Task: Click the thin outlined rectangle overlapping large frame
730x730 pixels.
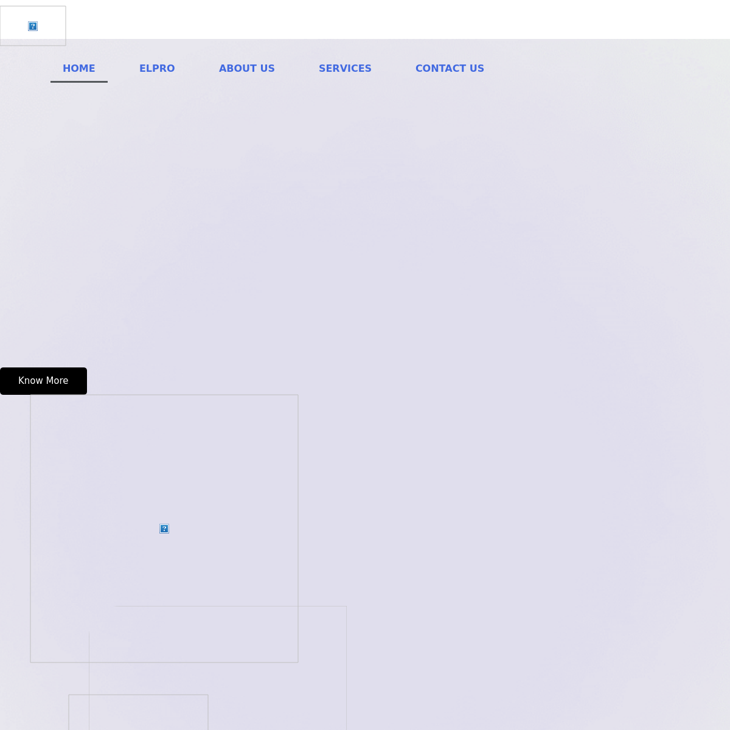Action: pos(322,669)
